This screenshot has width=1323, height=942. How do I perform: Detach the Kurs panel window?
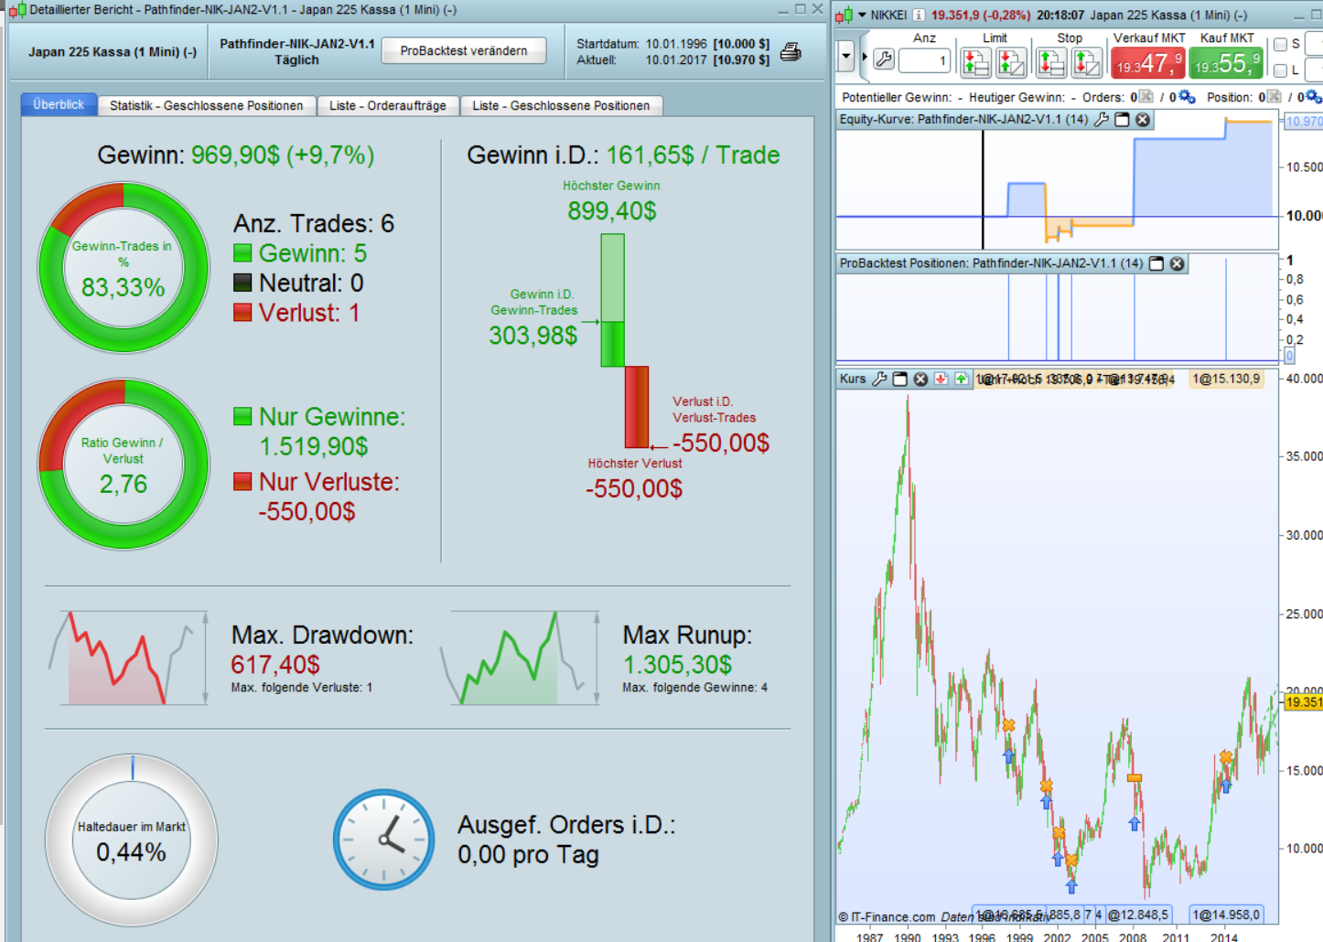click(x=900, y=379)
